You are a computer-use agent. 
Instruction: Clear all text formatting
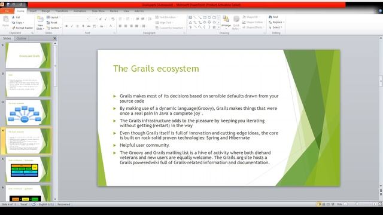[113, 19]
